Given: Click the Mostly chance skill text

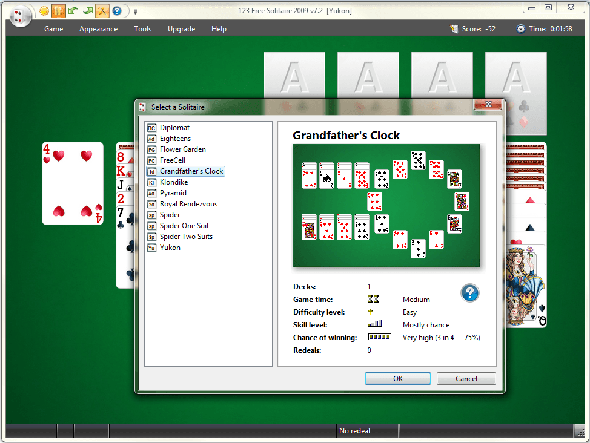Looking at the screenshot, I should (426, 325).
